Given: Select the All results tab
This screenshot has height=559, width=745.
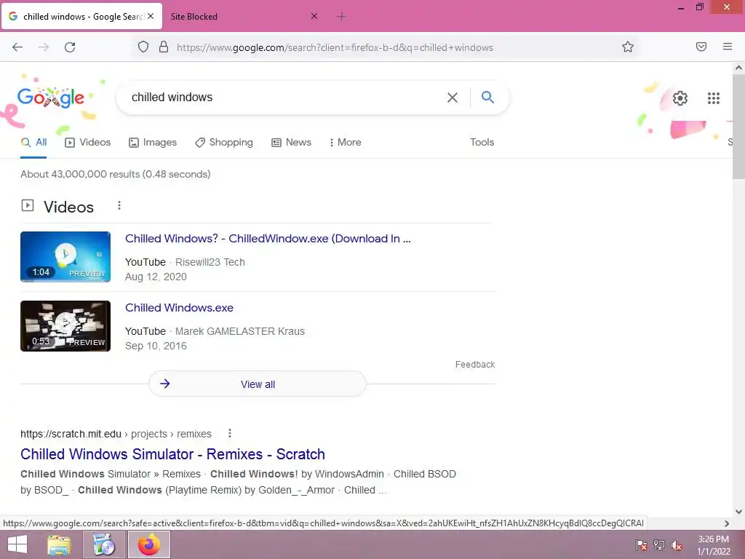Looking at the screenshot, I should 33,142.
